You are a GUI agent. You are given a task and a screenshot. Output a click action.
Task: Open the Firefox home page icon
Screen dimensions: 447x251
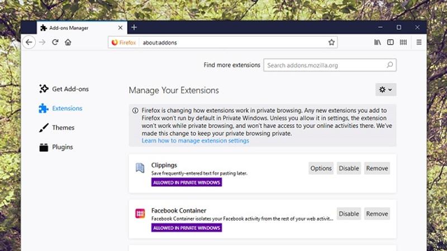click(x=68, y=42)
